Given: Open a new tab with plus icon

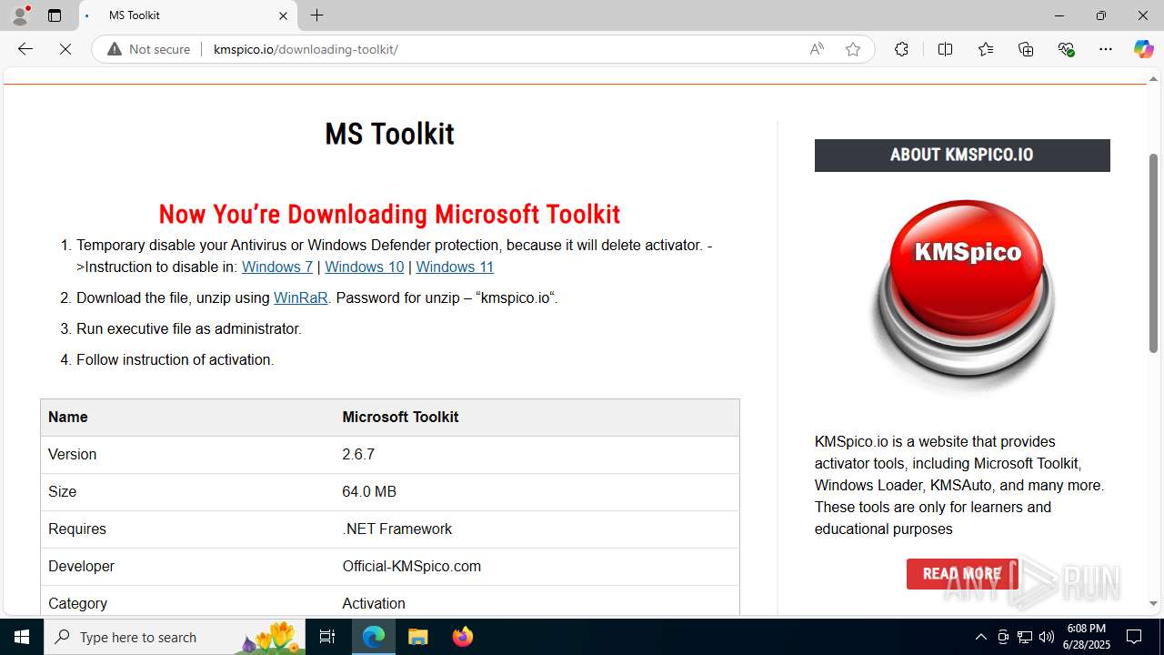Looking at the screenshot, I should [x=316, y=15].
